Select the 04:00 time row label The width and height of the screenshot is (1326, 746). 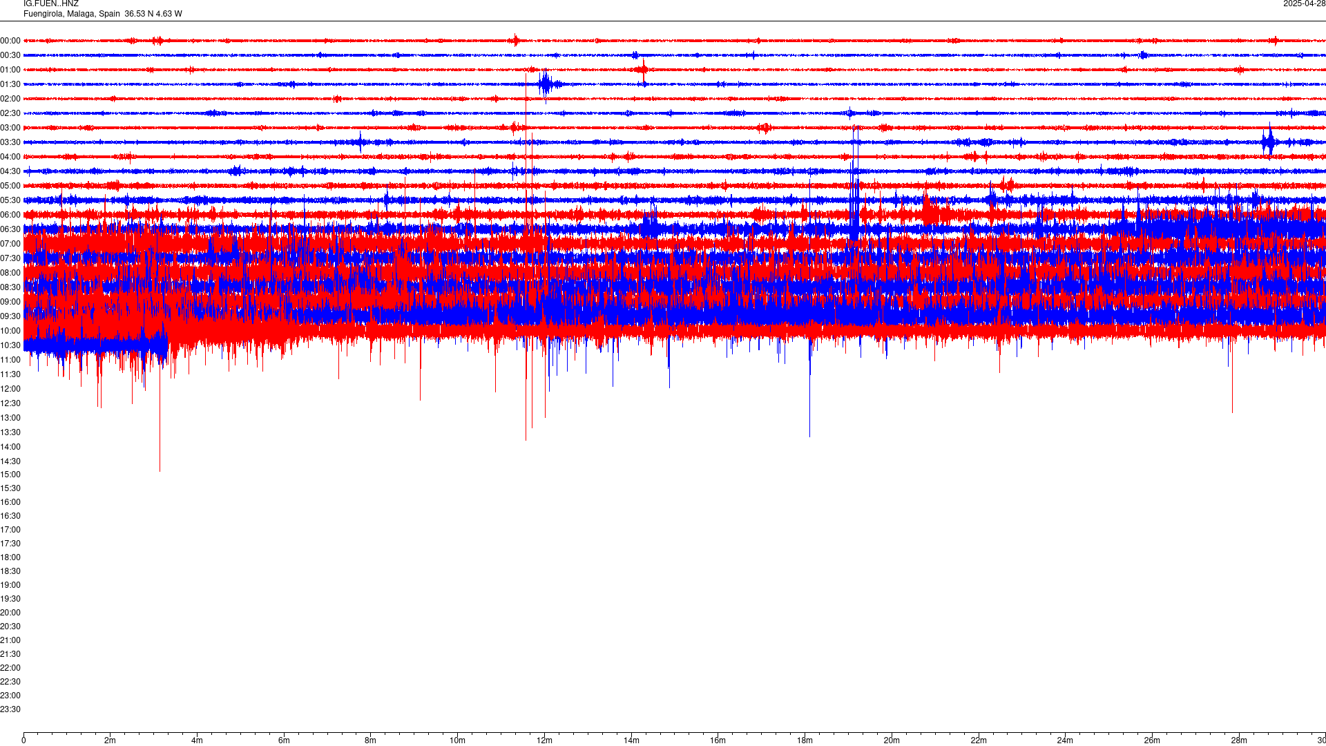tap(10, 157)
